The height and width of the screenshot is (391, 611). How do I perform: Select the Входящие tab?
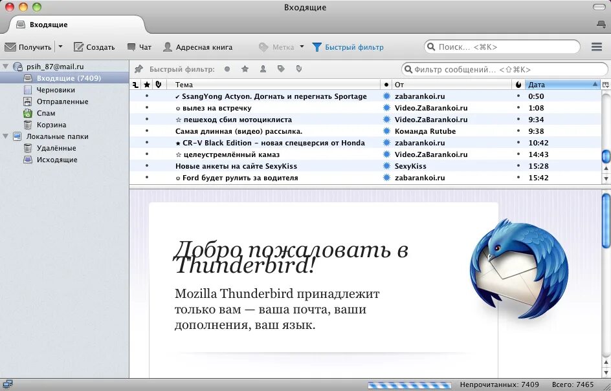click(76, 25)
